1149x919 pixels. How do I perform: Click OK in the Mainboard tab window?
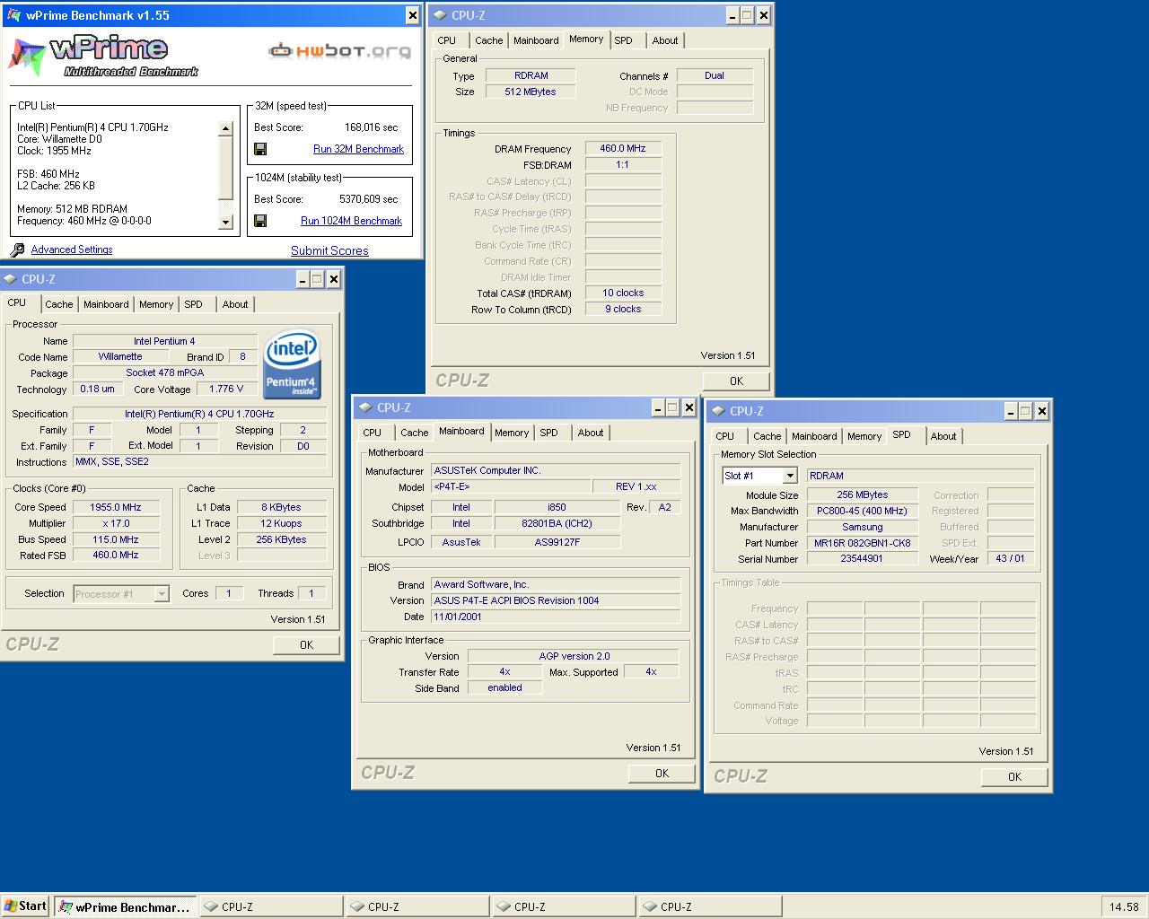(662, 773)
